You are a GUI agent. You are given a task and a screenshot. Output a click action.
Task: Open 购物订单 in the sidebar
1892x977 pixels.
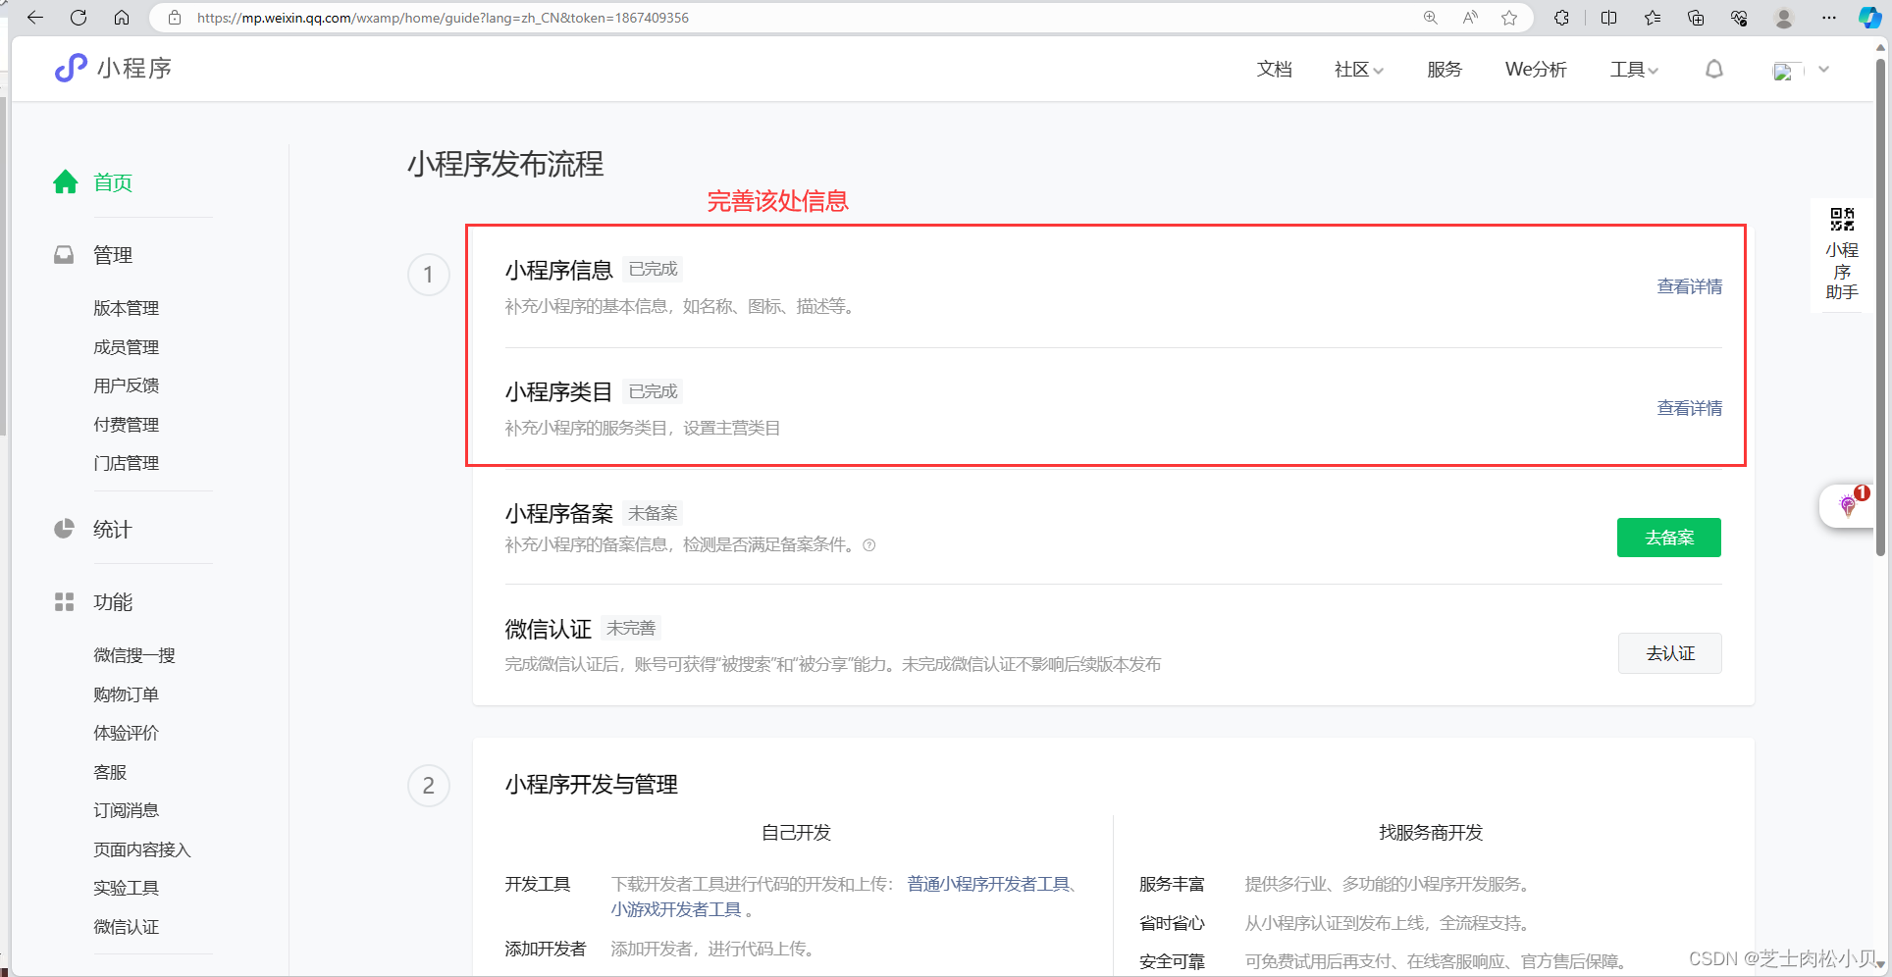click(x=126, y=694)
